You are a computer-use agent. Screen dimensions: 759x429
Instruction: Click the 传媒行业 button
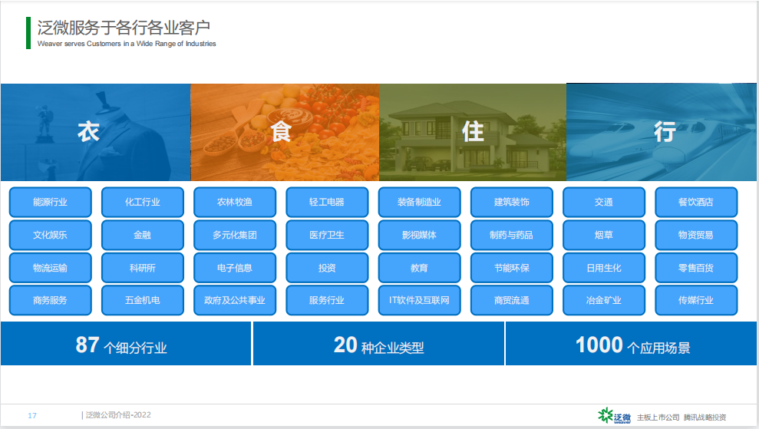[x=695, y=301]
